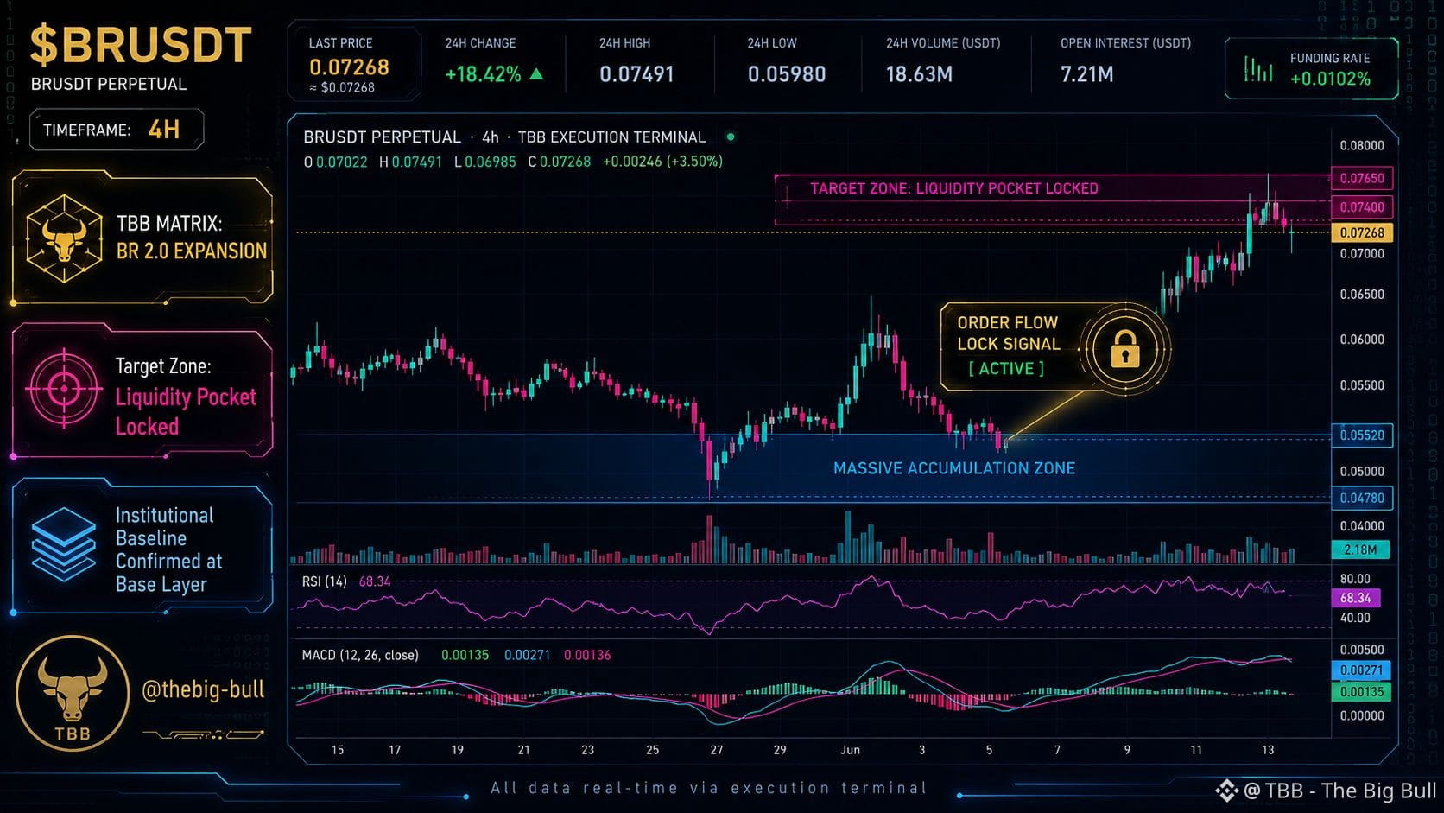Click the 24H HIGH value in the top bar
This screenshot has width=1444, height=813.
[636, 74]
